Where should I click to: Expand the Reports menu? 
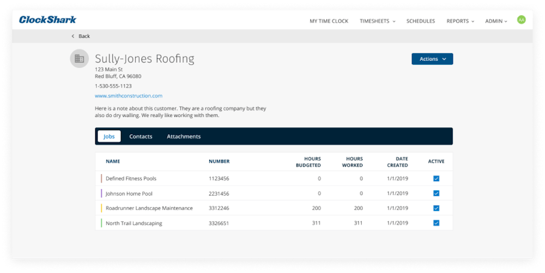tap(460, 21)
